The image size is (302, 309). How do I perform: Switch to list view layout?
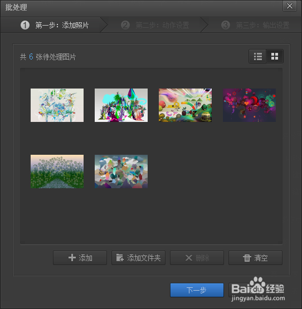(x=257, y=57)
